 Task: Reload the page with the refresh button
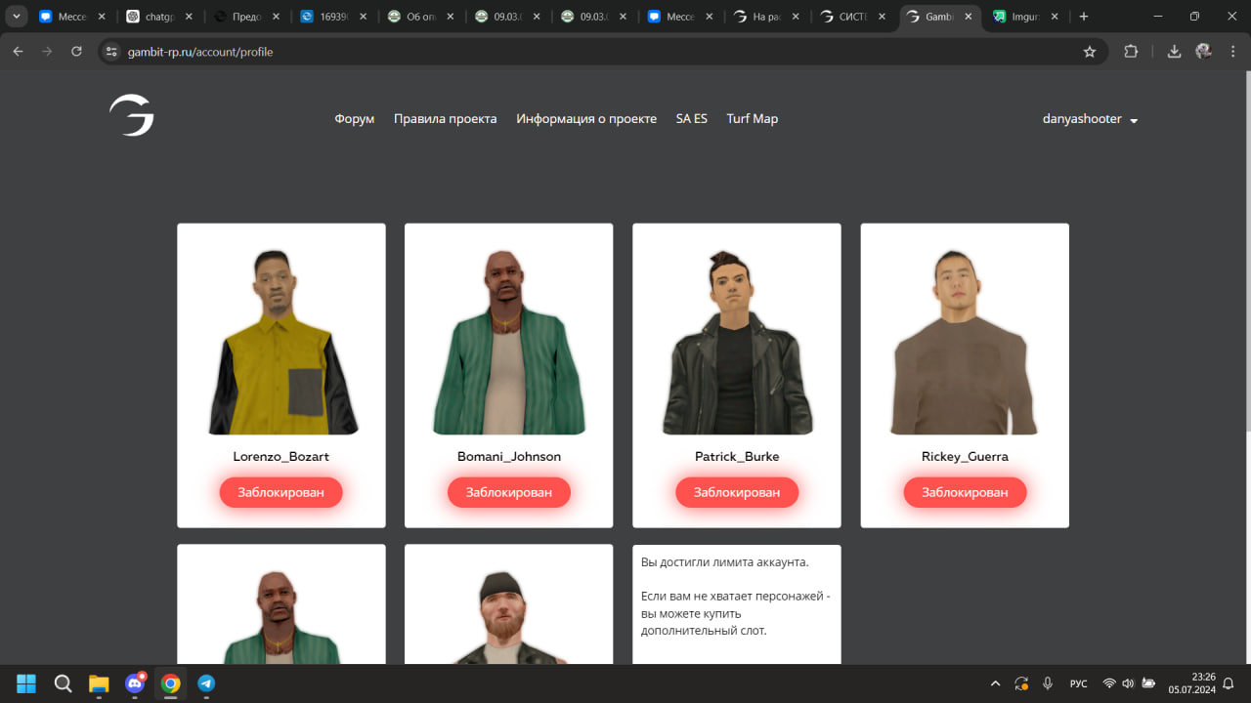click(76, 52)
